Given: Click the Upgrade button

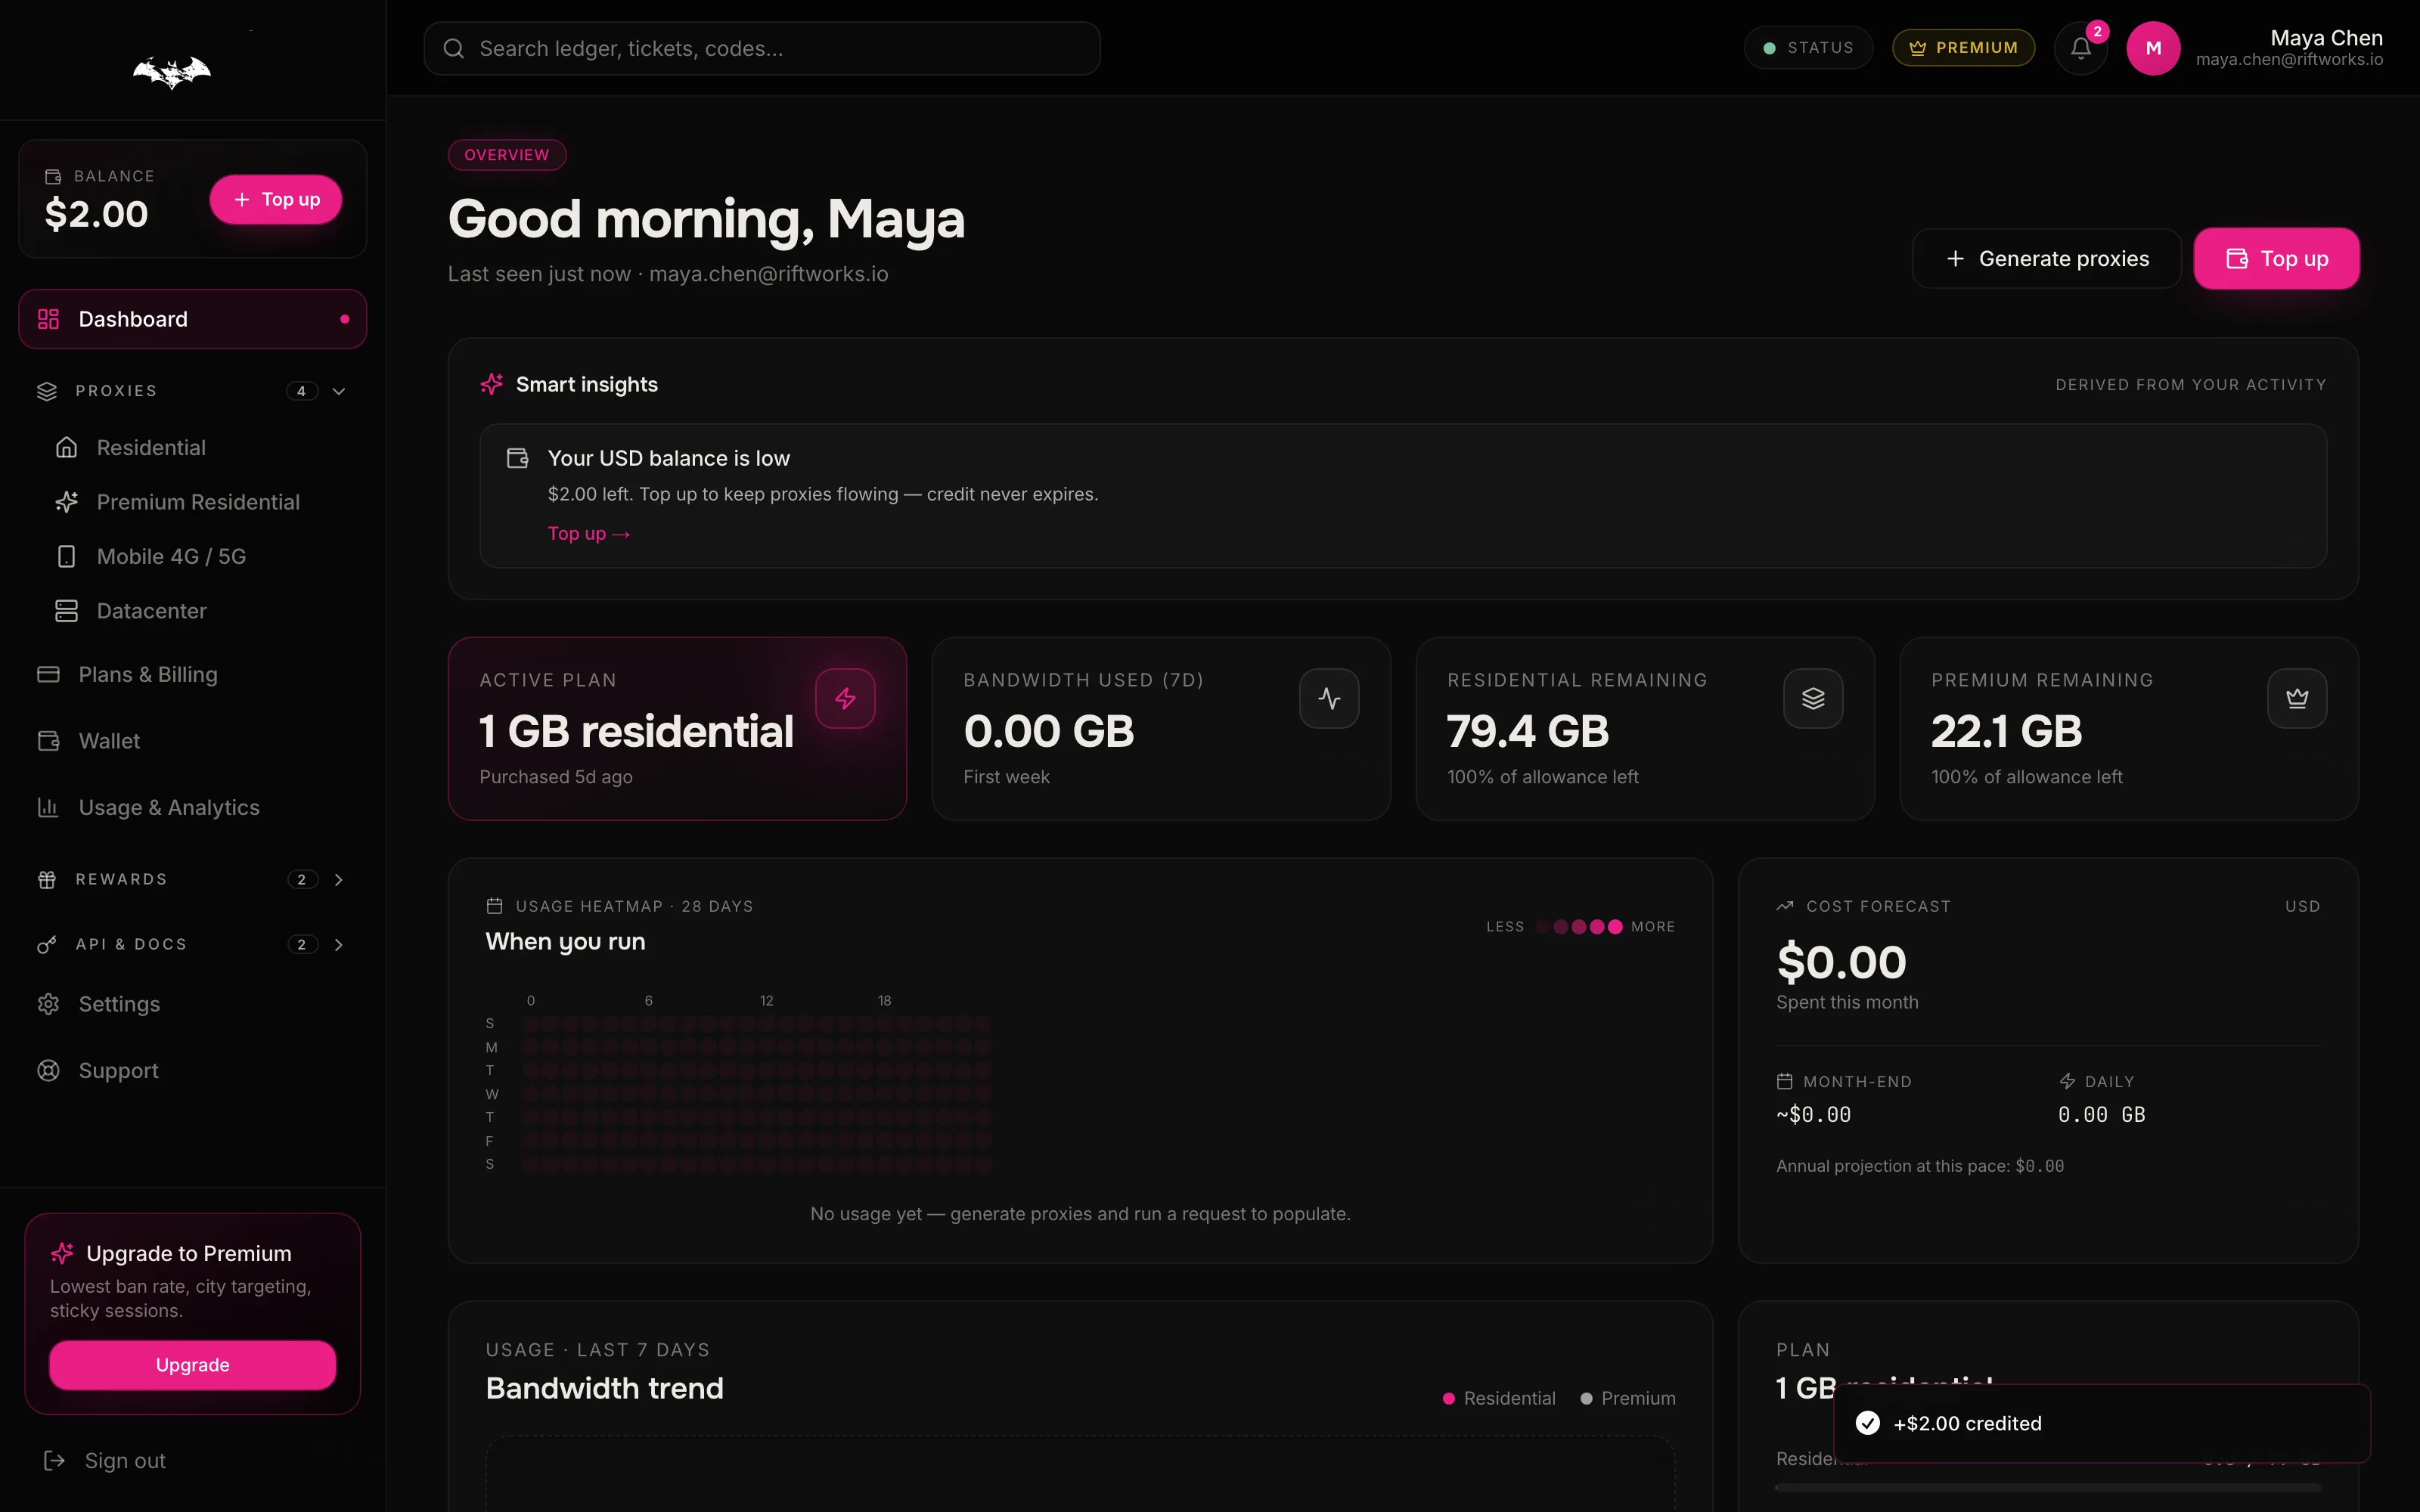Looking at the screenshot, I should (192, 1365).
